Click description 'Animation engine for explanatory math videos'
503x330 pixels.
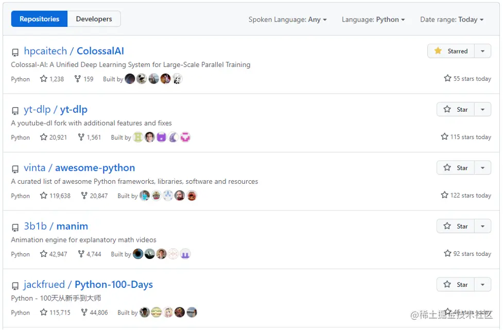[x=84, y=240]
